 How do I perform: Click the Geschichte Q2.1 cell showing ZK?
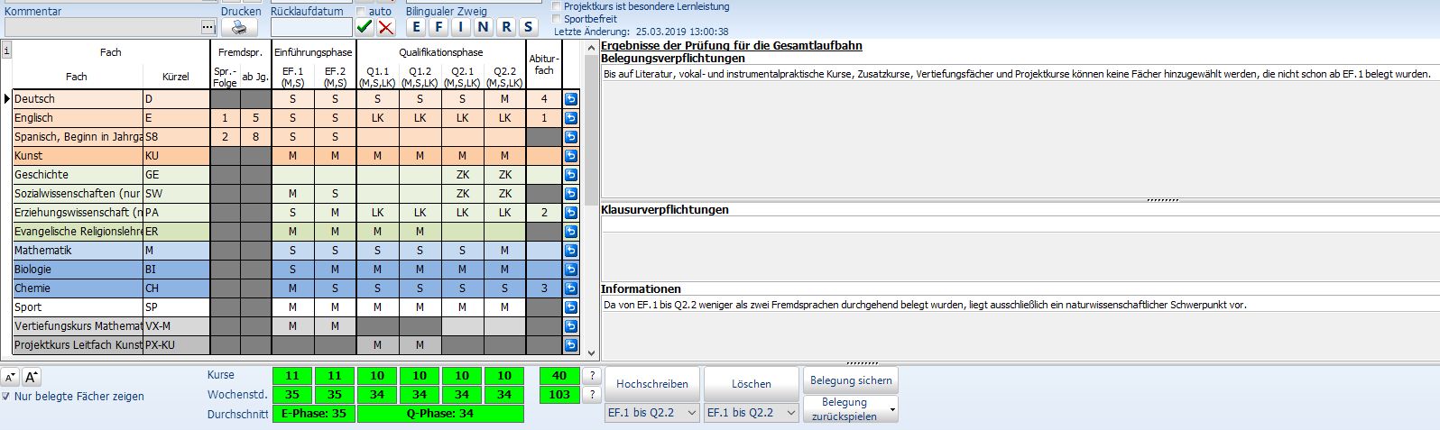[462, 175]
